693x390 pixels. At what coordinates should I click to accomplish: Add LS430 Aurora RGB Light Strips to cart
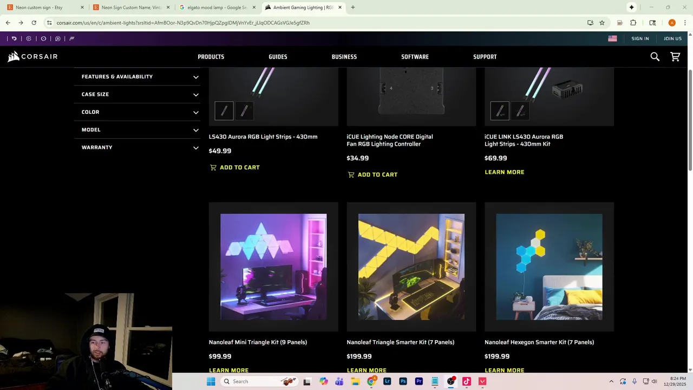click(x=235, y=167)
